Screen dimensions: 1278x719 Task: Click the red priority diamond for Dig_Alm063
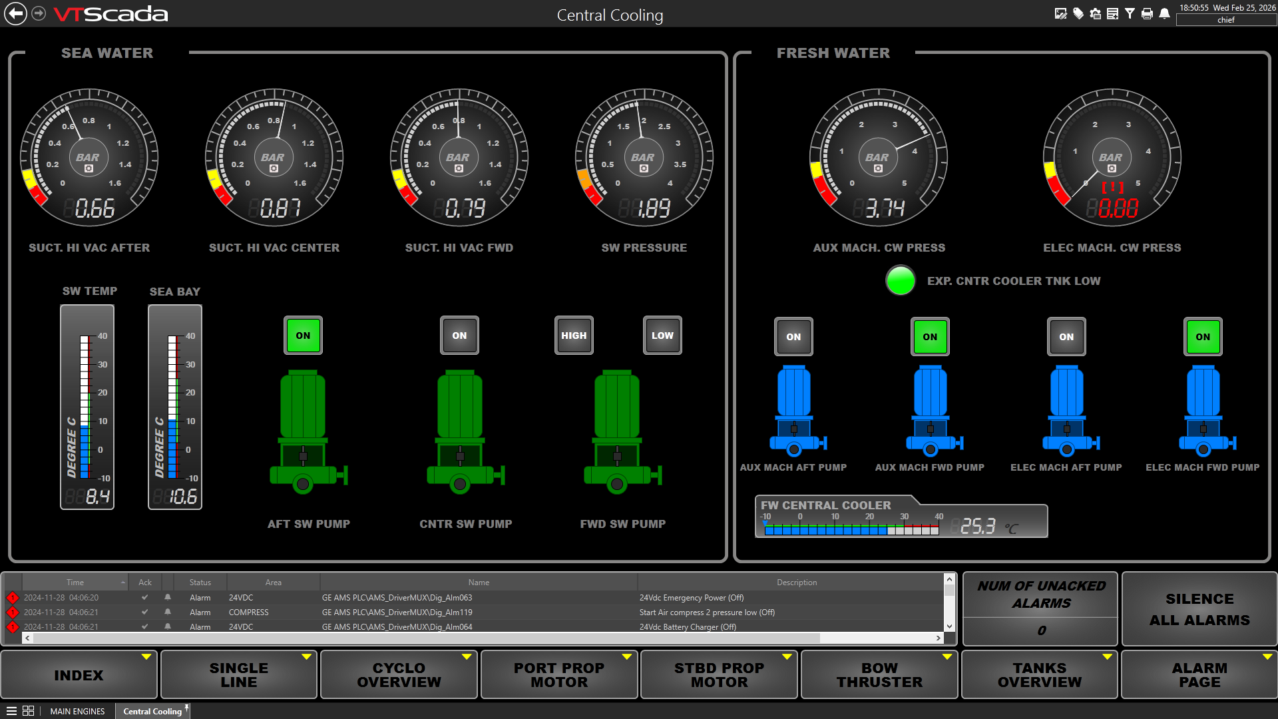[13, 598]
